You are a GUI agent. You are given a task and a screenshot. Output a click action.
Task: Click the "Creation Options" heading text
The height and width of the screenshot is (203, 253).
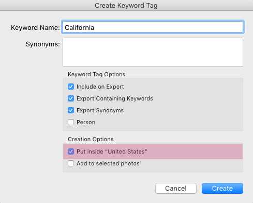tap(91, 139)
